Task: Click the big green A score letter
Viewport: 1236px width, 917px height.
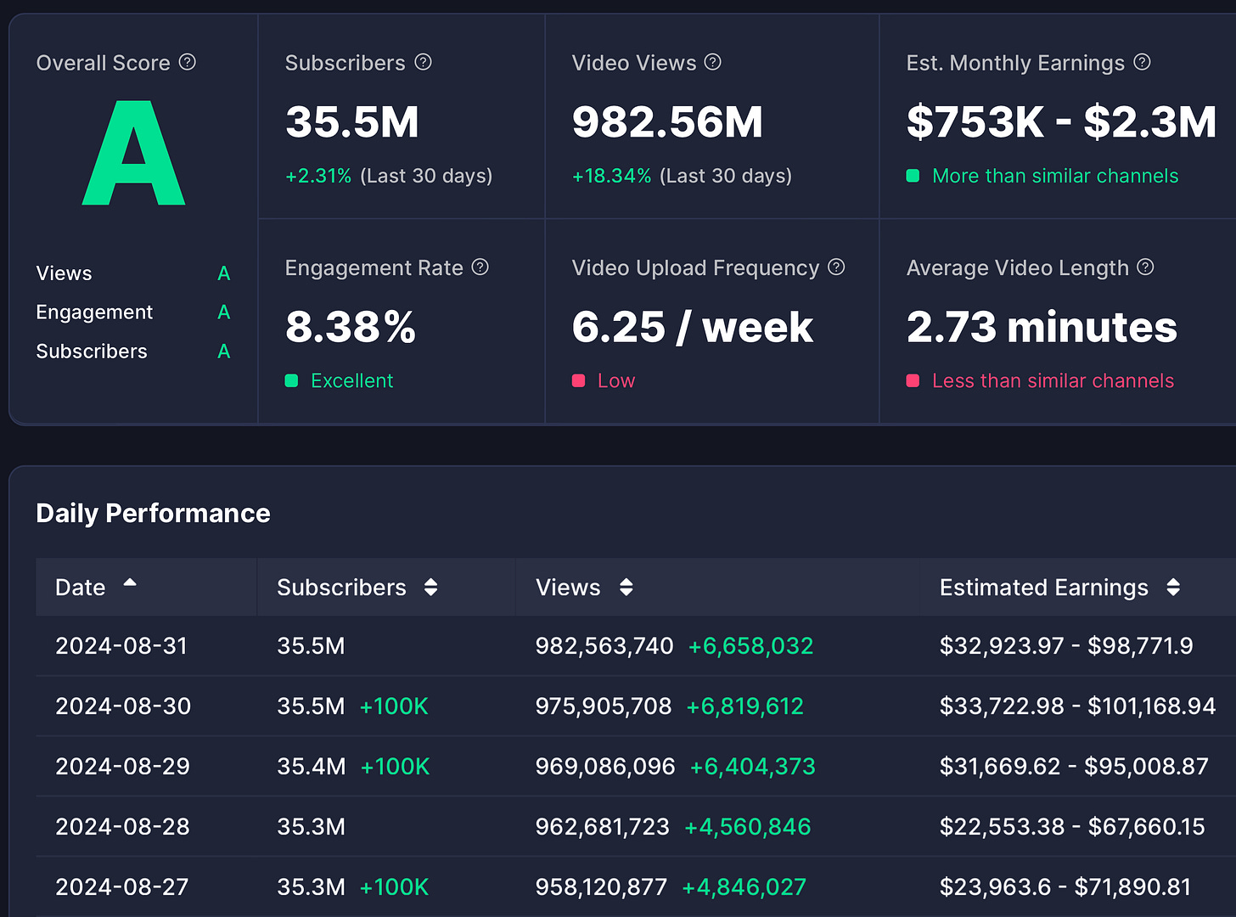Action: click(x=133, y=153)
